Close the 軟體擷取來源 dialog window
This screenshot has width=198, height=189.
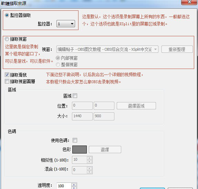click(189, 2)
